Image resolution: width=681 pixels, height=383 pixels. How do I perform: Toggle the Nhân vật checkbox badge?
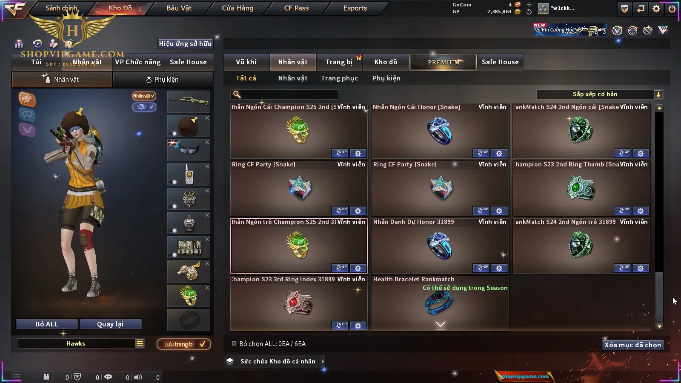click(144, 96)
